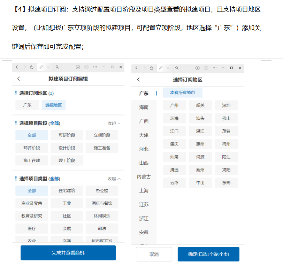Click the back chevron on 拟建项目订阅编辑 page
Screen dimensions: 283x267
coord(18,79)
